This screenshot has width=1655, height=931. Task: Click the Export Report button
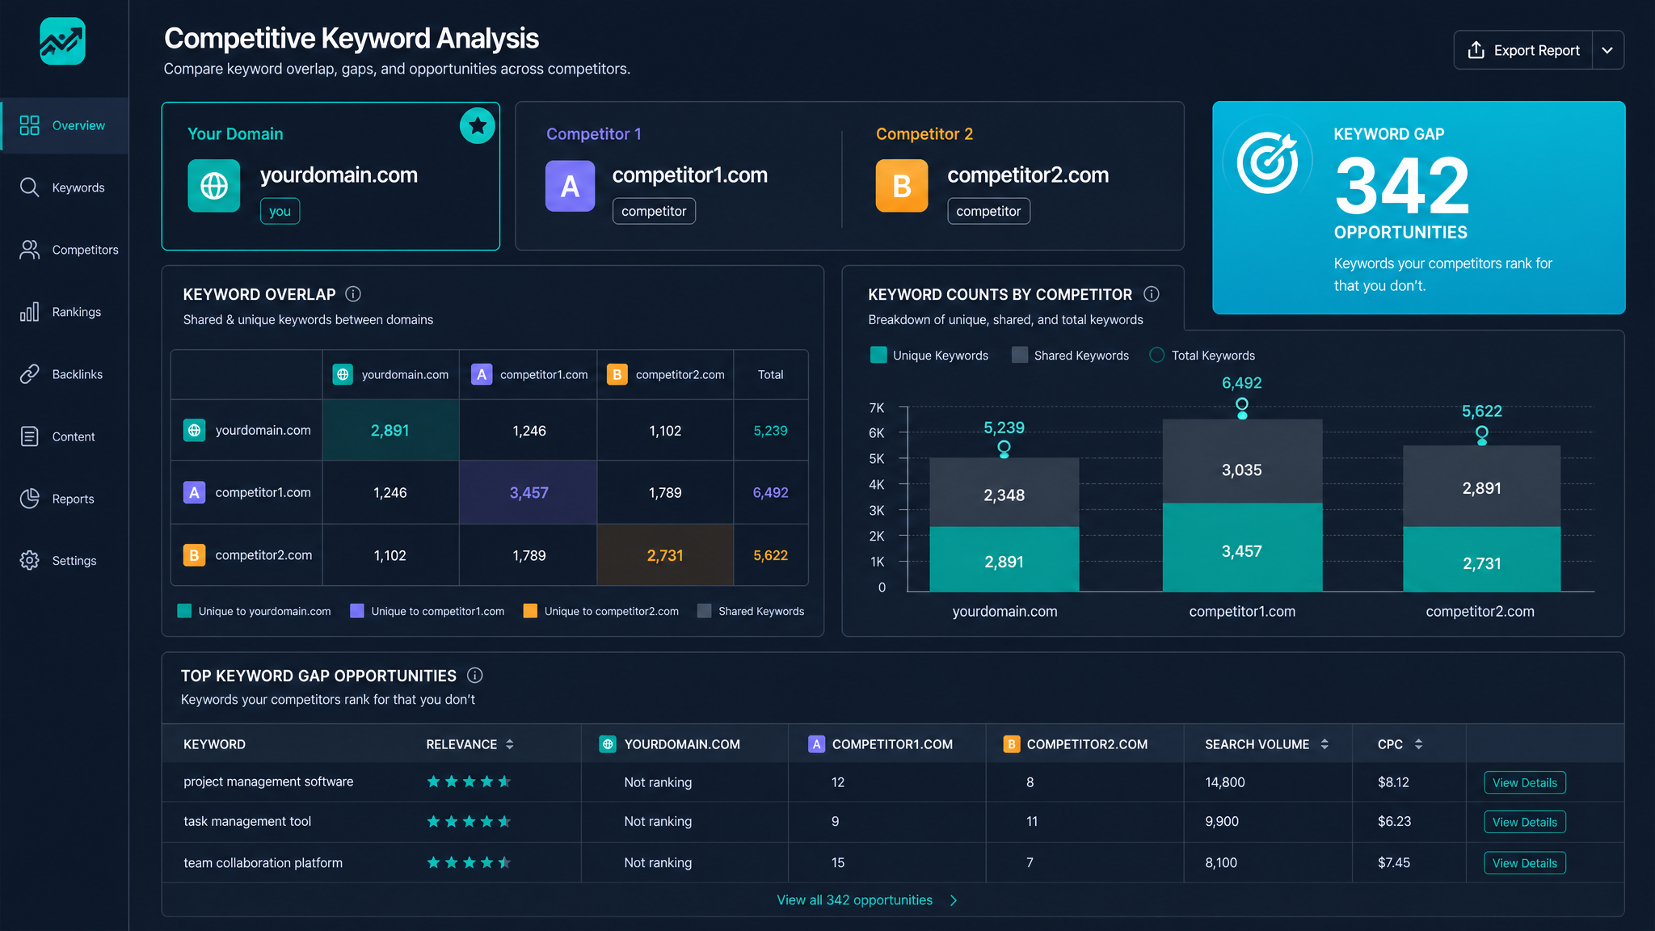(x=1523, y=50)
